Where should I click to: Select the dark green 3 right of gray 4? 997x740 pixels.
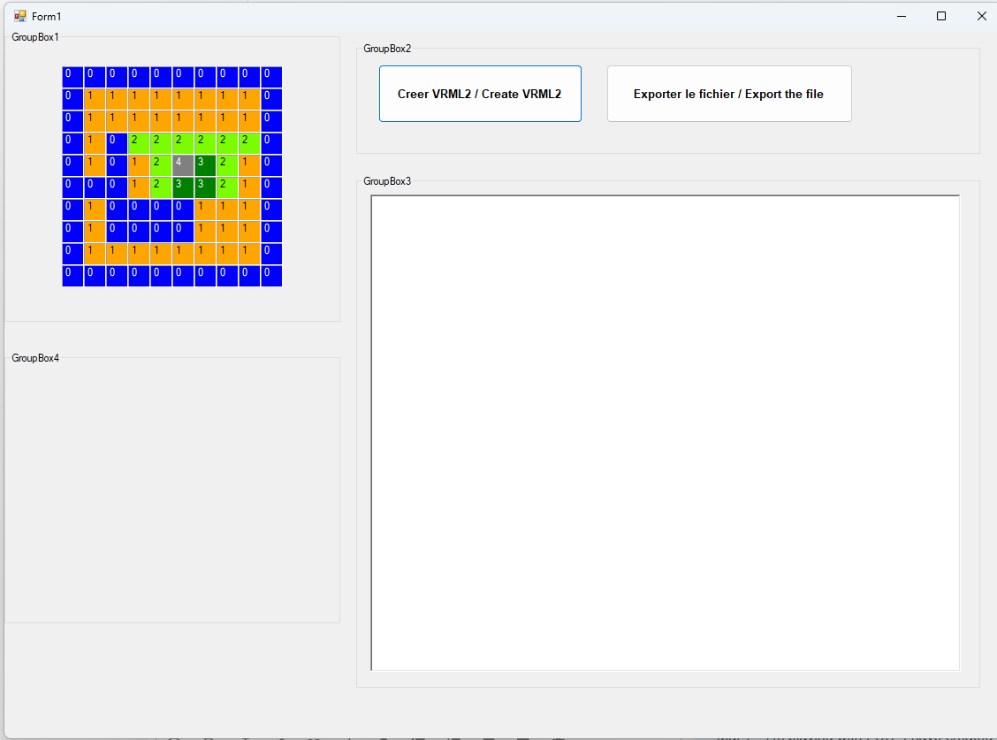coord(205,164)
